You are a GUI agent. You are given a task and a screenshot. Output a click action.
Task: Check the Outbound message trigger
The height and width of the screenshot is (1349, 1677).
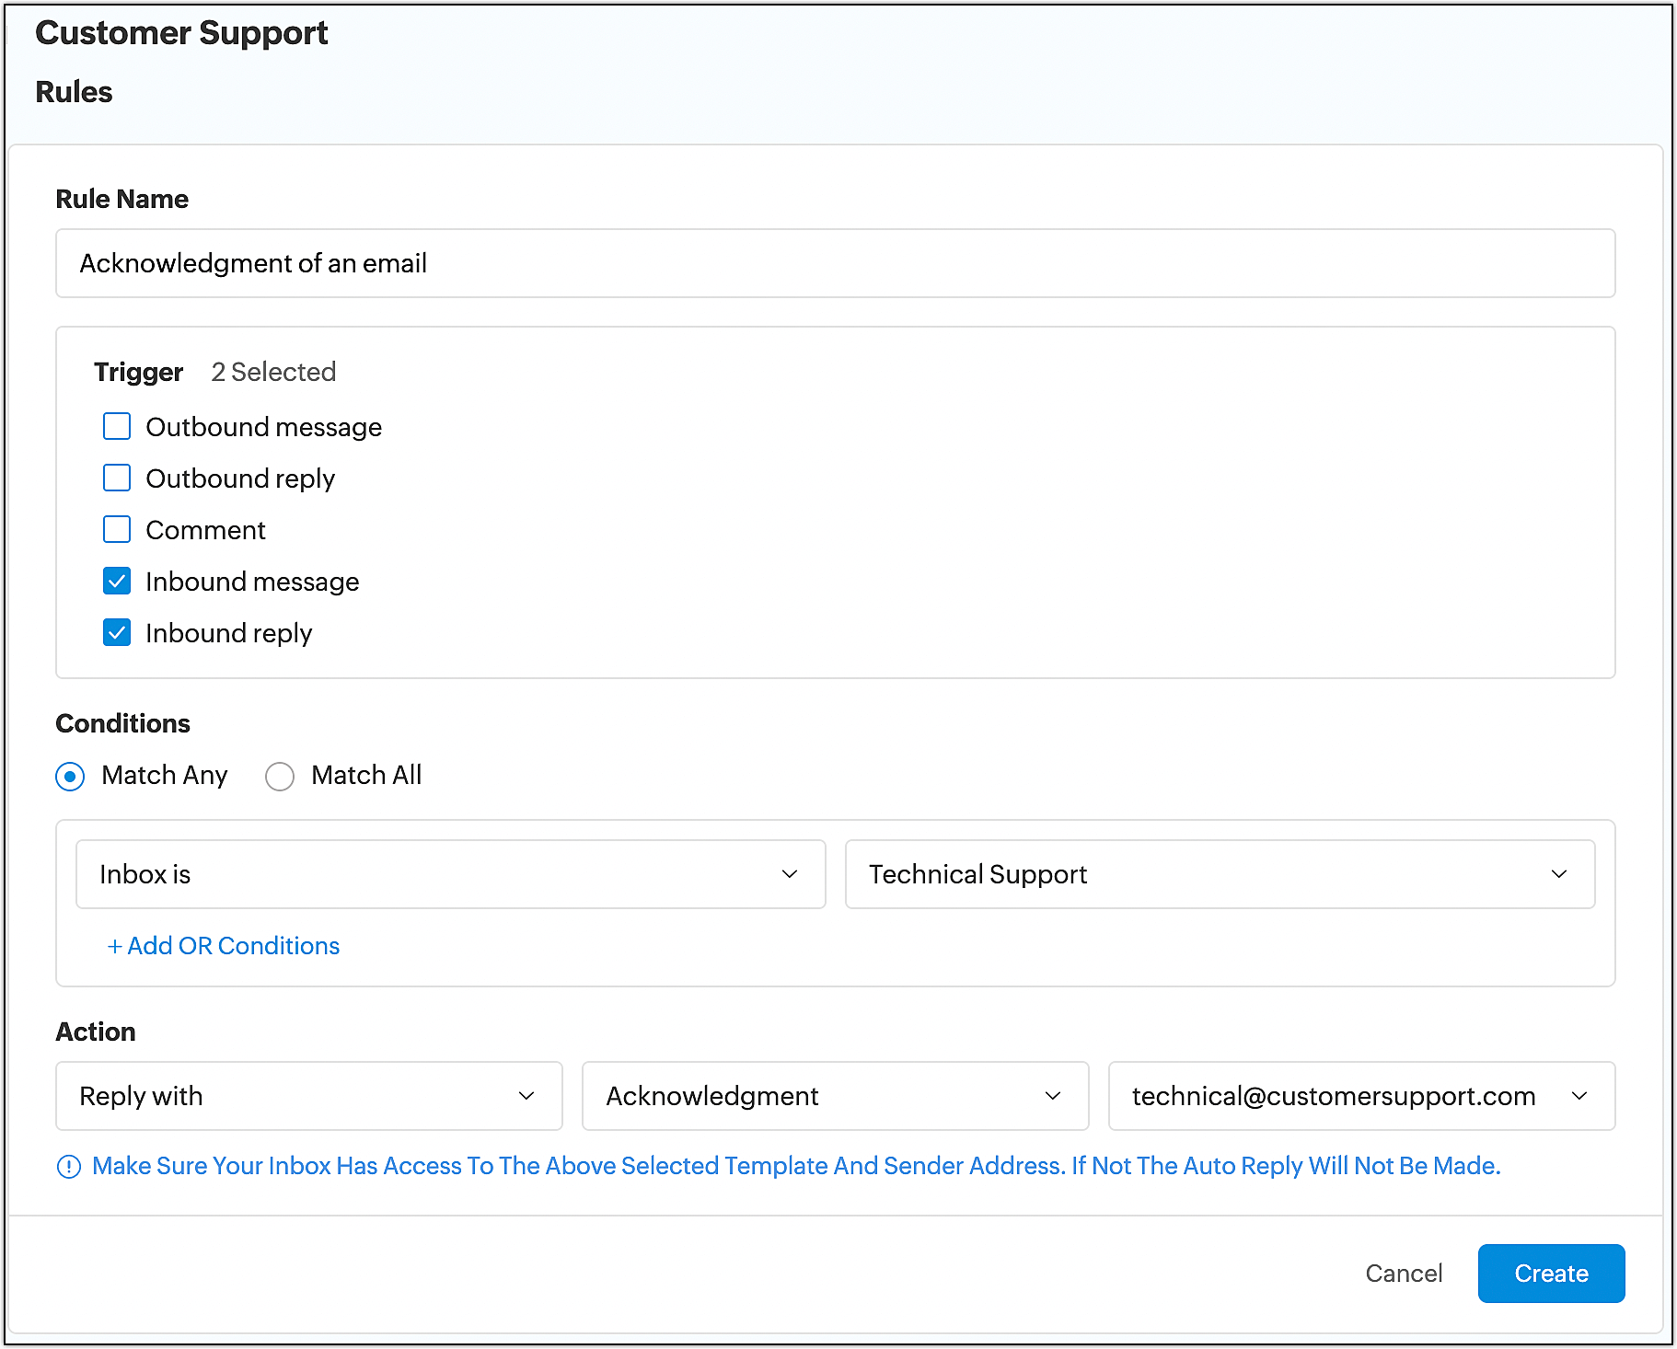[116, 426]
